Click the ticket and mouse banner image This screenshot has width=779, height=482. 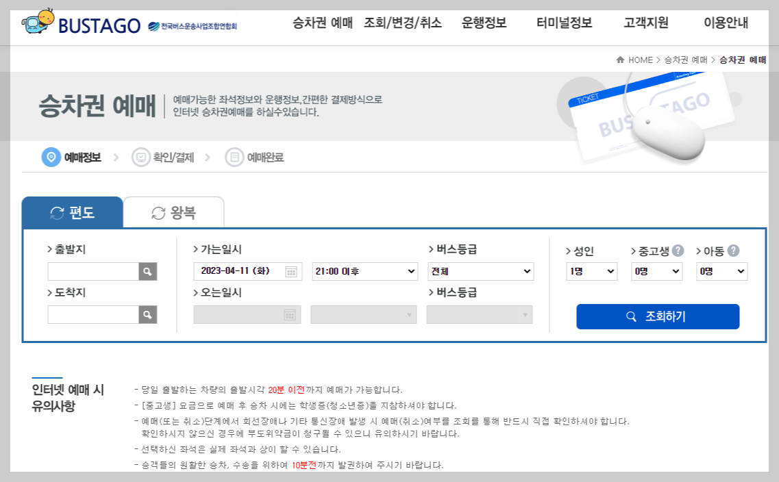[x=650, y=119]
